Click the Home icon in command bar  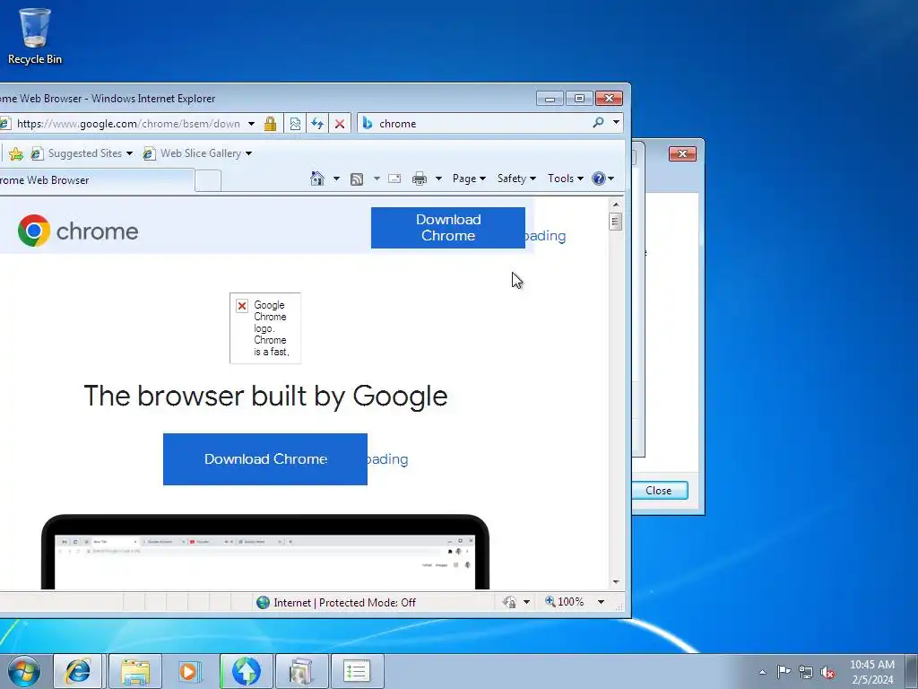[317, 179]
